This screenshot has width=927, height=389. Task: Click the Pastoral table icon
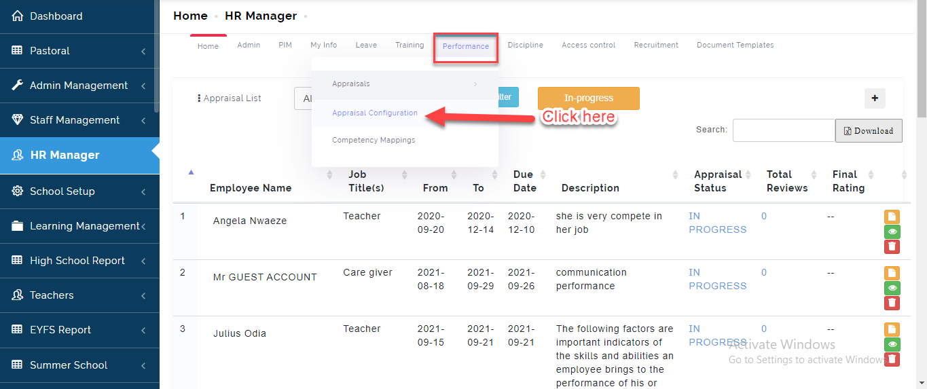click(x=17, y=50)
